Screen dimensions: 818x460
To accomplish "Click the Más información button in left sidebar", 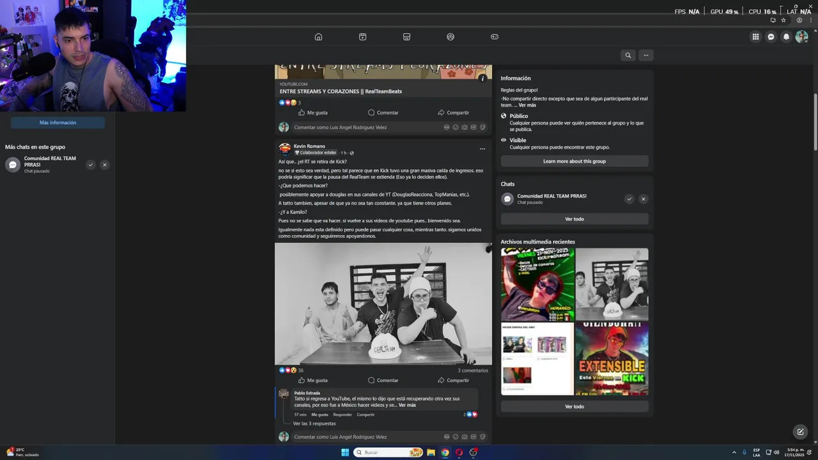I will tap(58, 123).
